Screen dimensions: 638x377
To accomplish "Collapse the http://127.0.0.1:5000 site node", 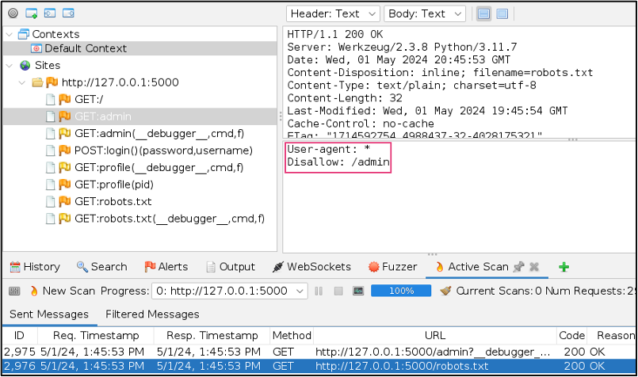I will (22, 82).
